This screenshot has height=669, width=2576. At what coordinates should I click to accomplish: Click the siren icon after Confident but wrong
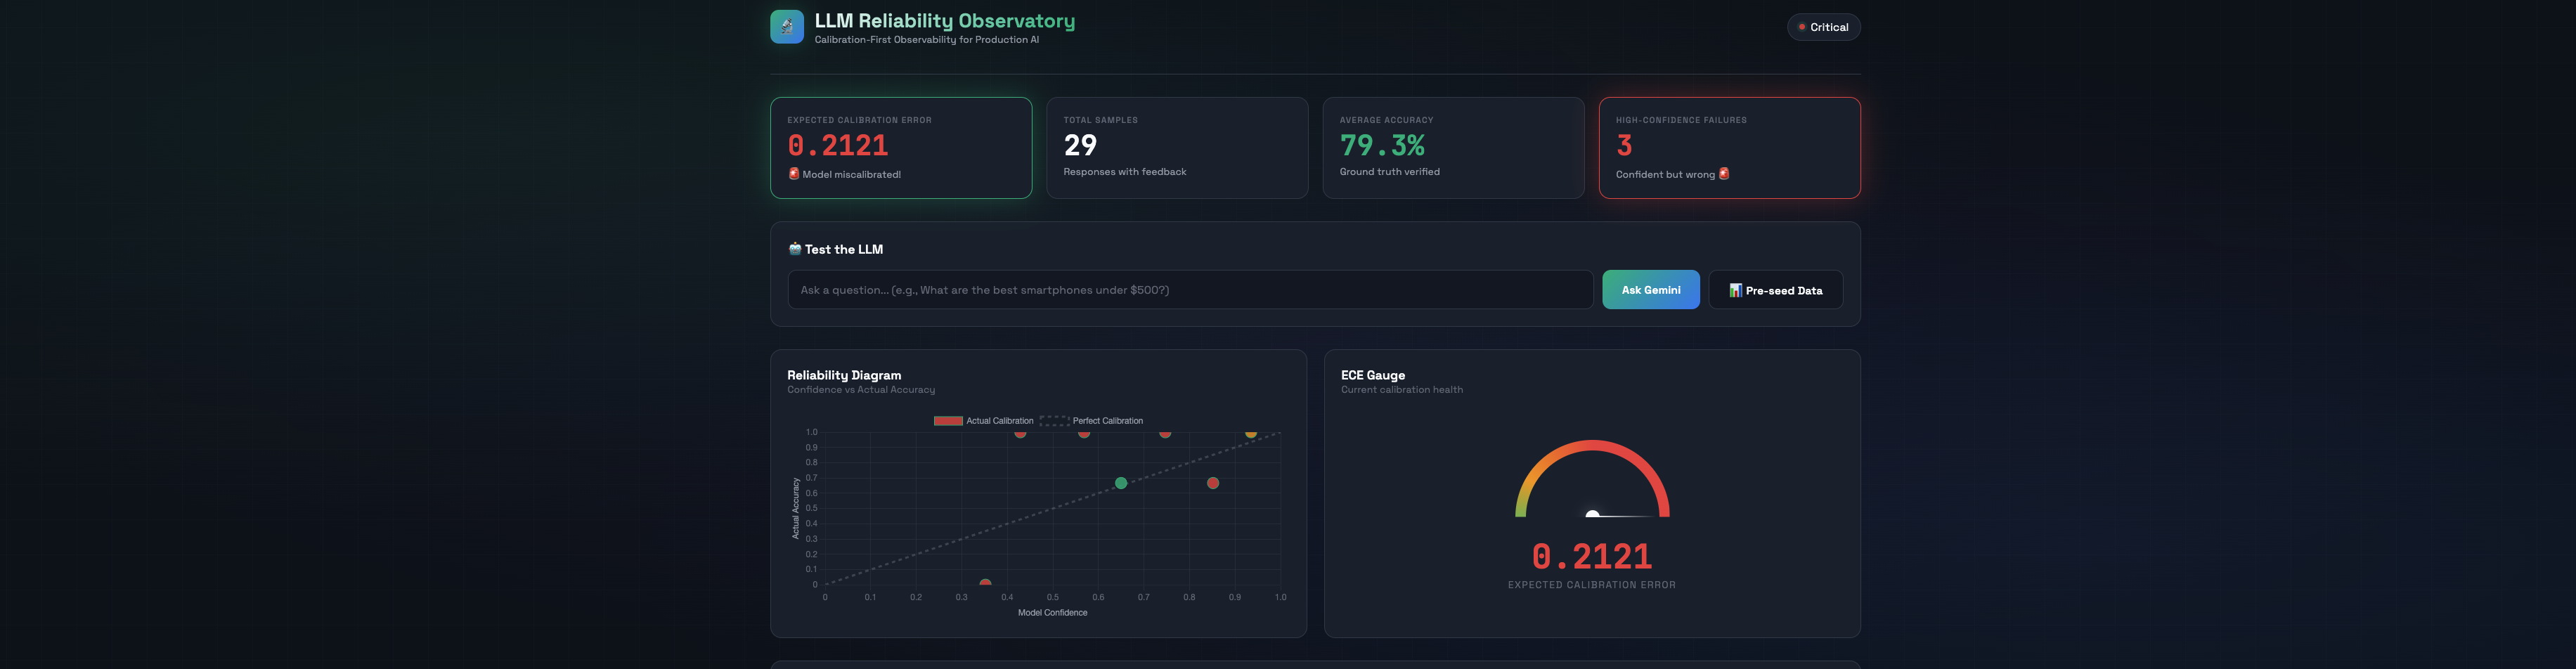[x=1724, y=173]
